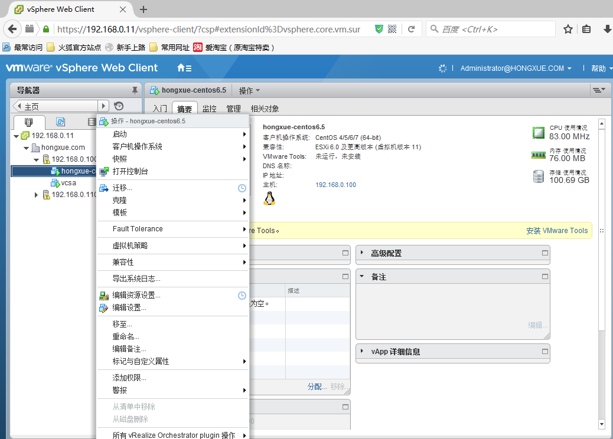Open the 常用网址 bookmarks folder
Viewport: 613px width, 439px height.
coord(169,48)
